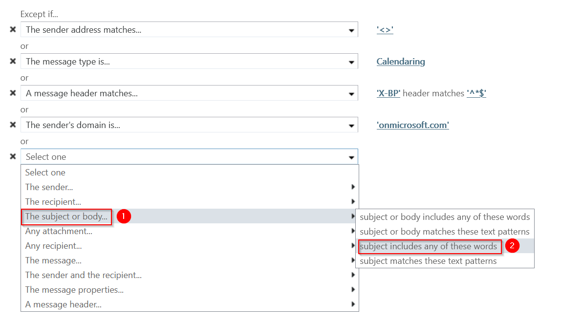Remove the sender address matches exception

13,30
